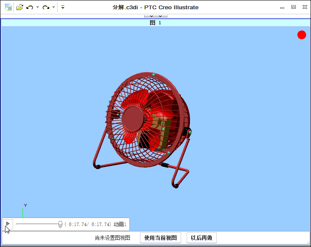Minimize the Creo Illustrate window
This screenshot has width=311, height=247.
282,8
